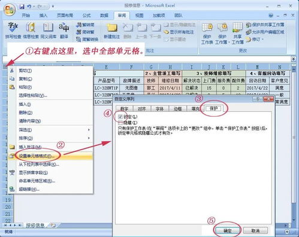Open the Home (开始) ribbon tab
Viewport: 299px width, 237px height.
(26, 16)
